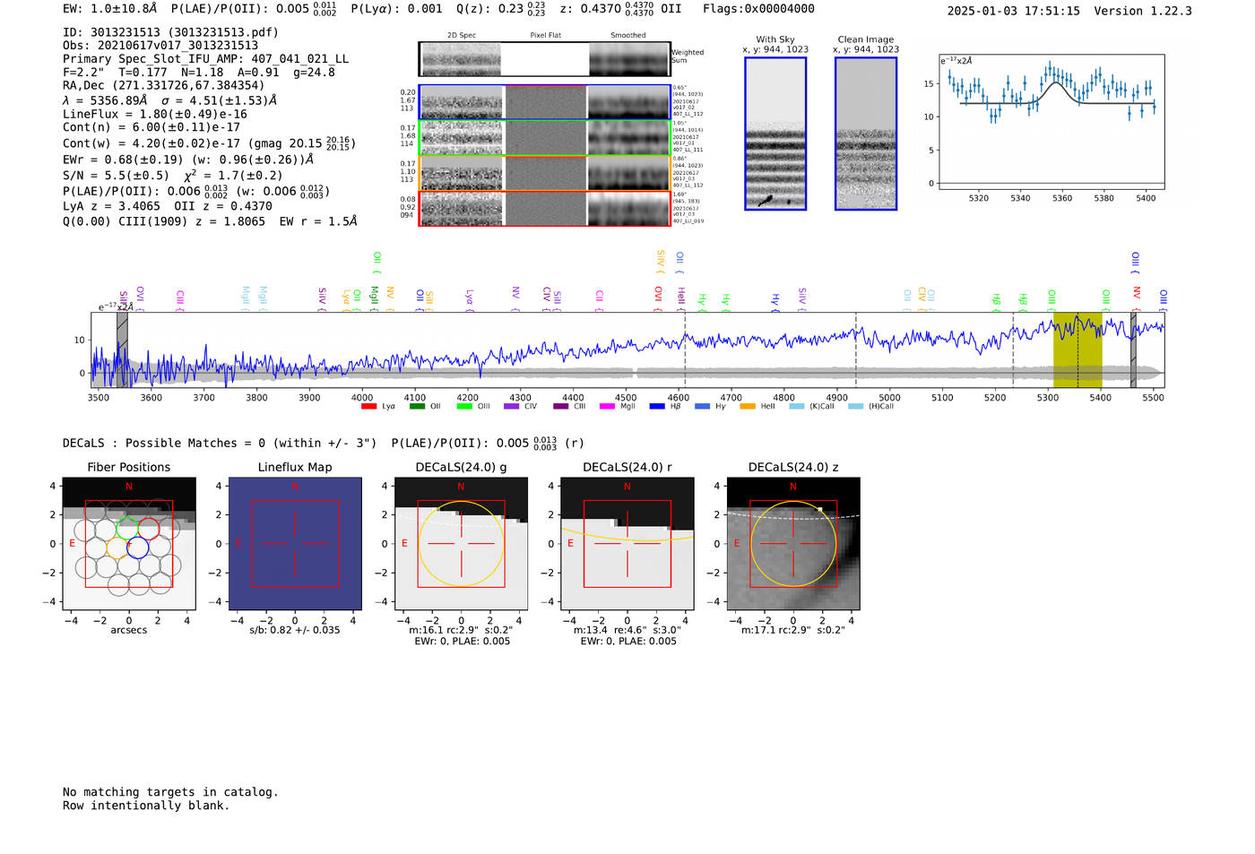Click the "LineFlux = 1.80(±0.49)e-16" value

point(155,115)
